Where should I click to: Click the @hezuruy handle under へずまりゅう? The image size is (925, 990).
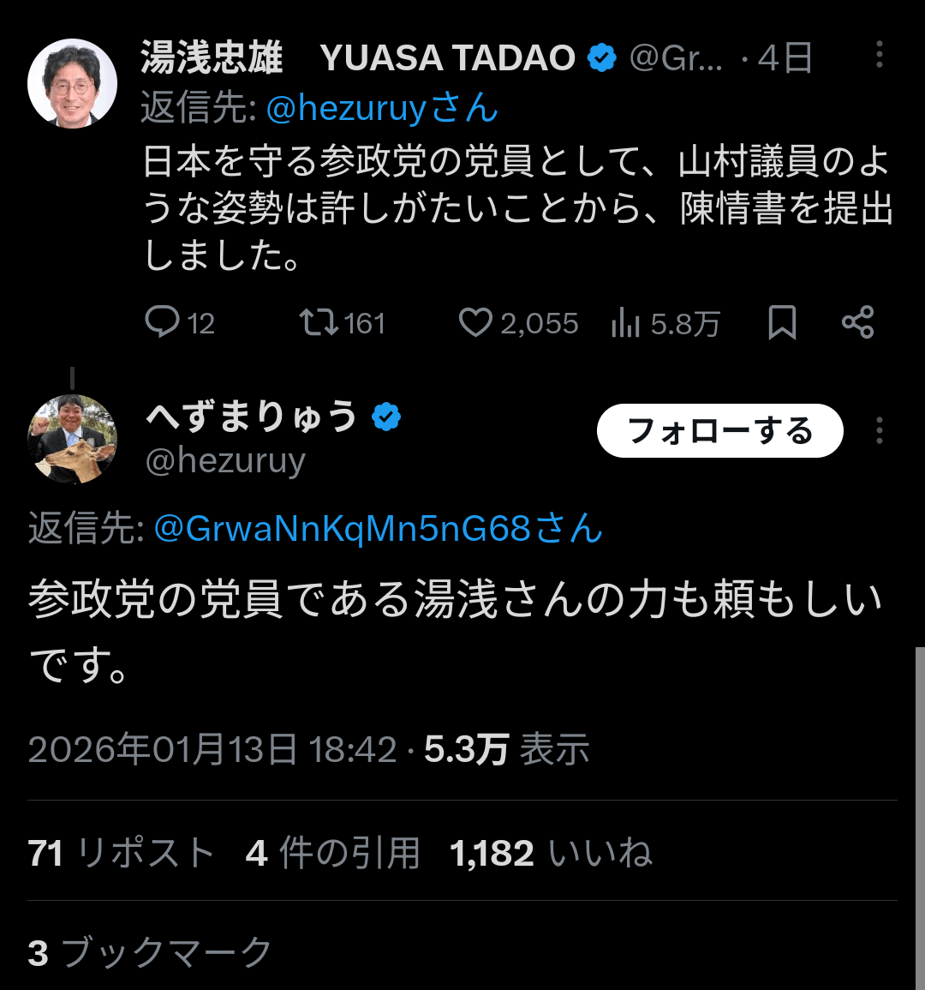click(x=225, y=461)
